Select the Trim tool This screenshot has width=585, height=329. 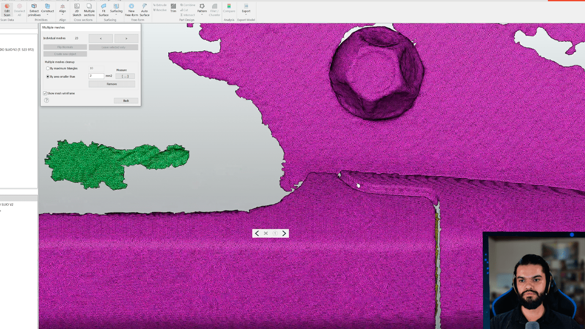pos(173,7)
